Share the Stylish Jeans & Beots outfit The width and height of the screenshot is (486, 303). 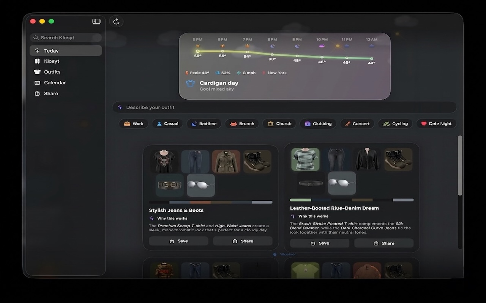tap(243, 241)
